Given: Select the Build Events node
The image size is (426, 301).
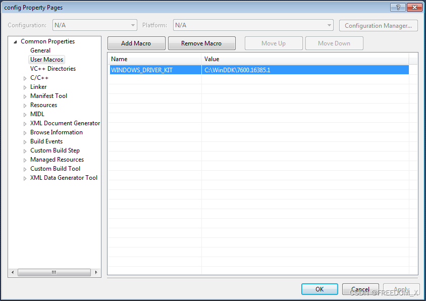Looking at the screenshot, I should click(46, 141).
